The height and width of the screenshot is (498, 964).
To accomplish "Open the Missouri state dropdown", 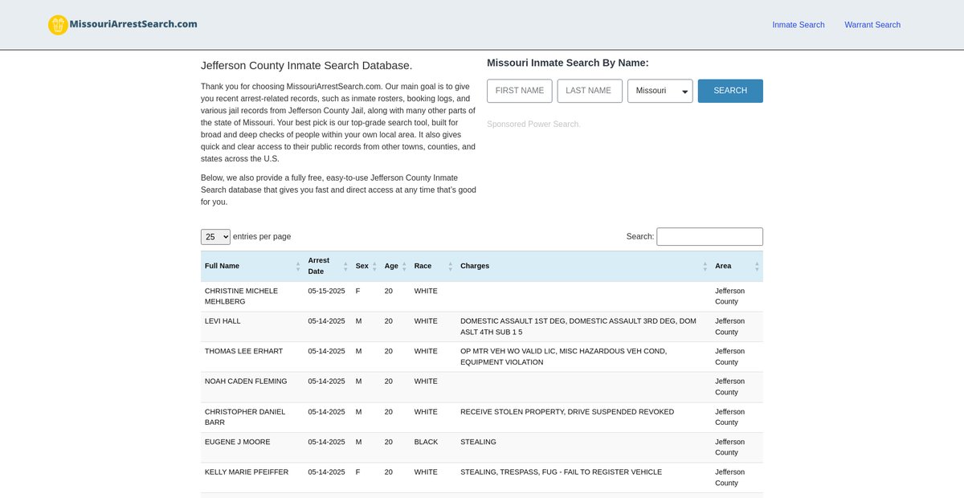I will [x=660, y=91].
